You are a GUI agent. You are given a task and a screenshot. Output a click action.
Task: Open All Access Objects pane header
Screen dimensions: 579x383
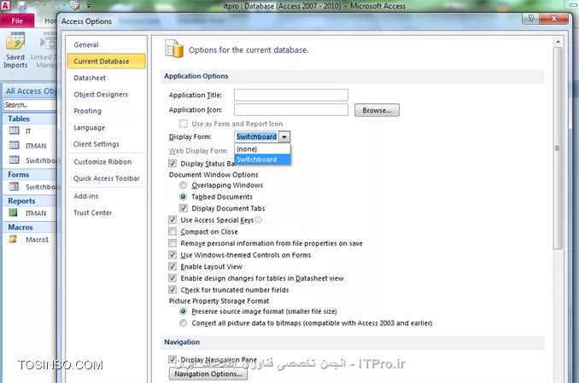(x=30, y=91)
